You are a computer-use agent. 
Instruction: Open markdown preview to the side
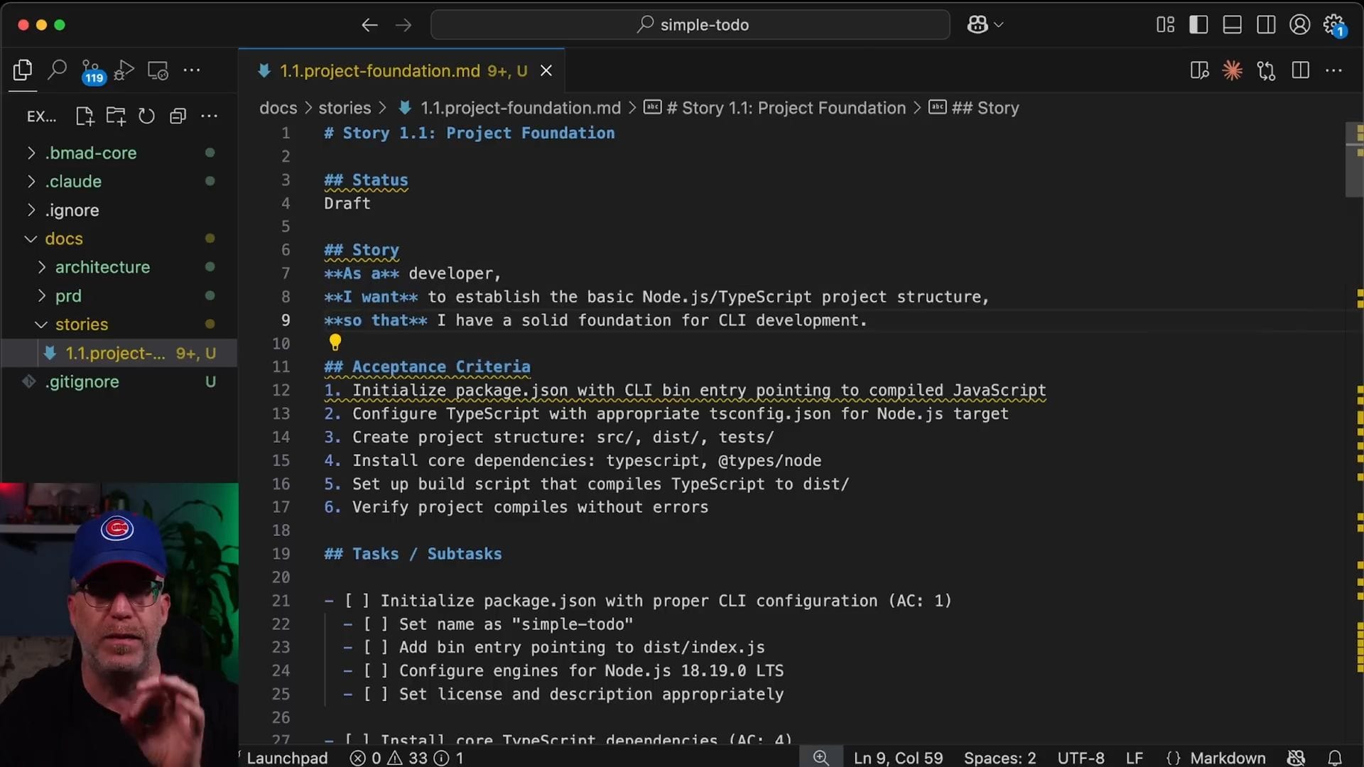point(1199,70)
